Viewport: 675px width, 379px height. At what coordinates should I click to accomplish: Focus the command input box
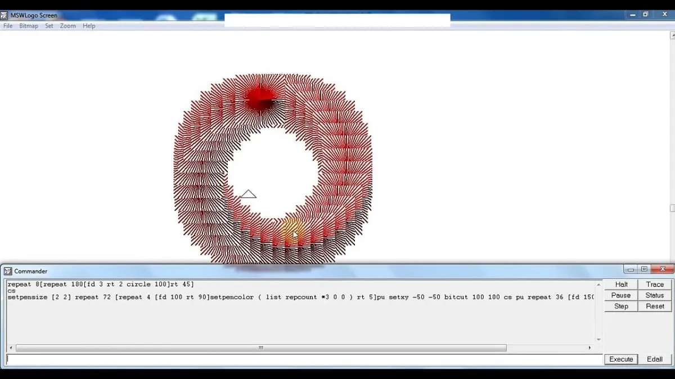click(304, 359)
